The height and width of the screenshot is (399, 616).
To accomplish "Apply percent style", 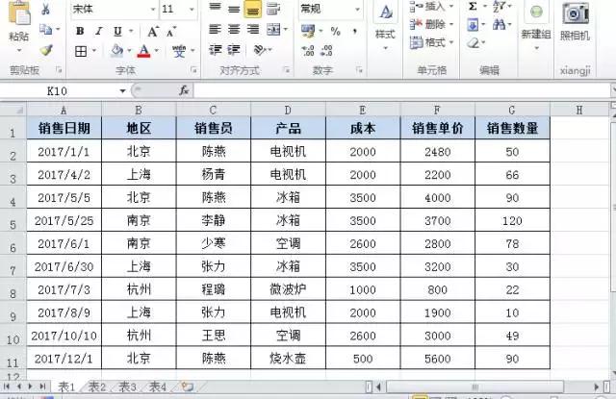I will click(335, 32).
